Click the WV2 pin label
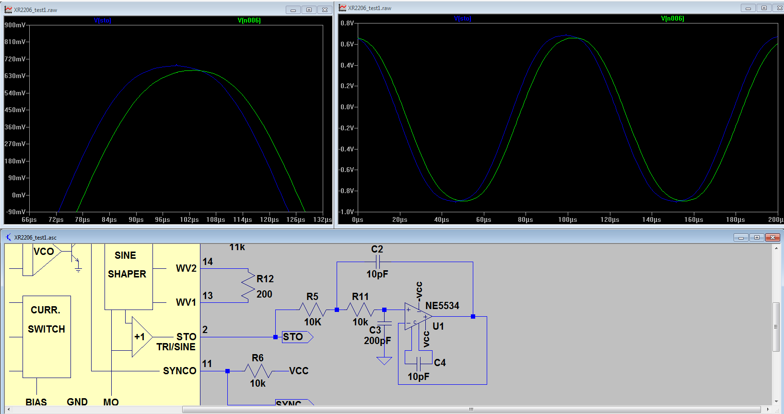Screen dimensions: 784x414 (x=186, y=268)
